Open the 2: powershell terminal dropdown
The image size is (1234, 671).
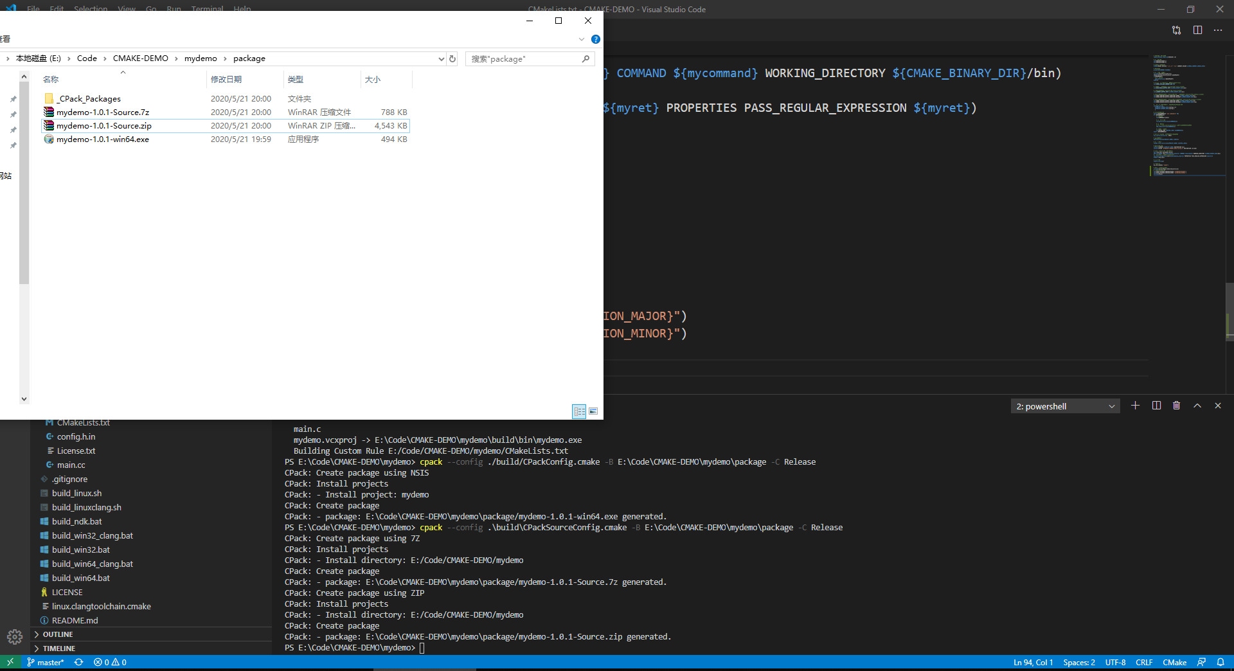click(x=1064, y=406)
